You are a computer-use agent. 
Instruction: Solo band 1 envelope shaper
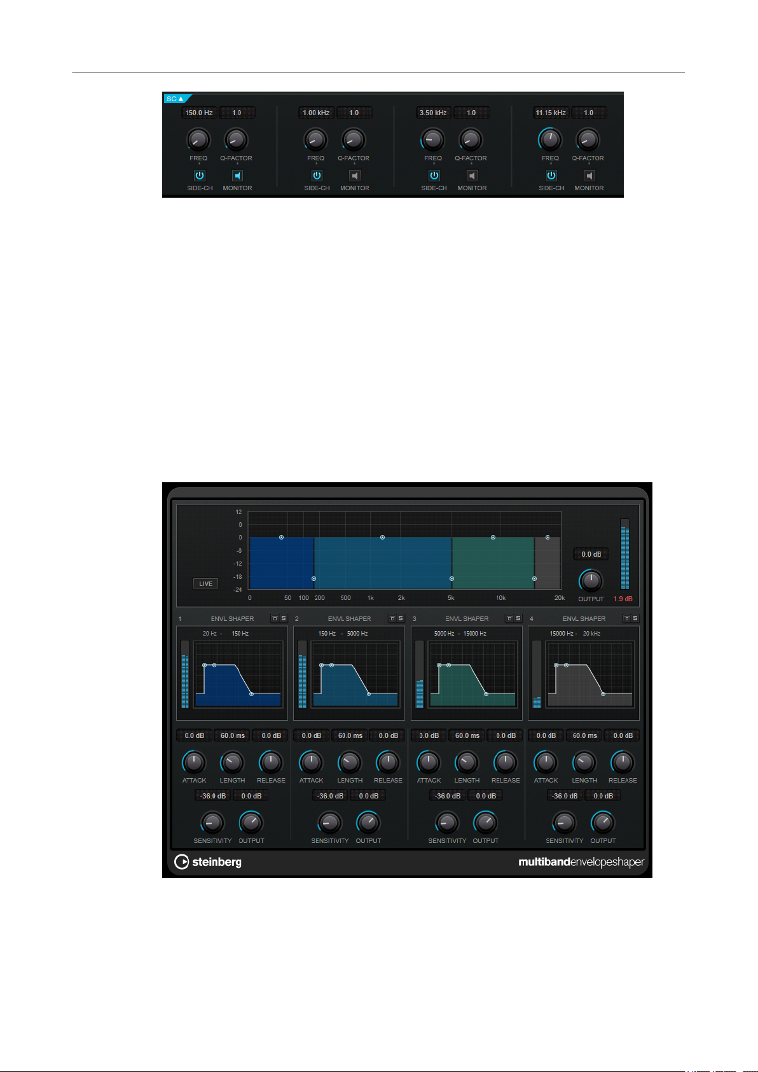pyautogui.click(x=284, y=618)
